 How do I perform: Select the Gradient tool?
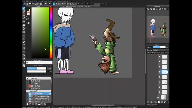(x=24, y=32)
